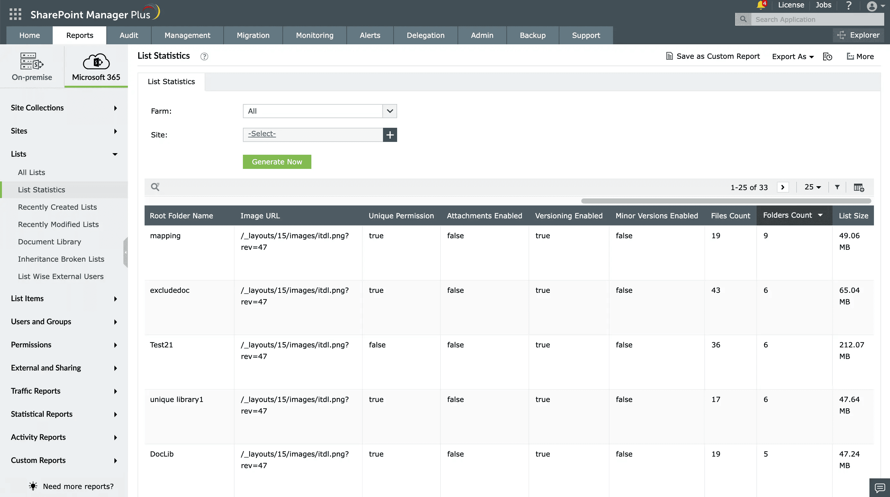Switch to the Alerts tab
Image resolution: width=890 pixels, height=497 pixels.
[370, 35]
